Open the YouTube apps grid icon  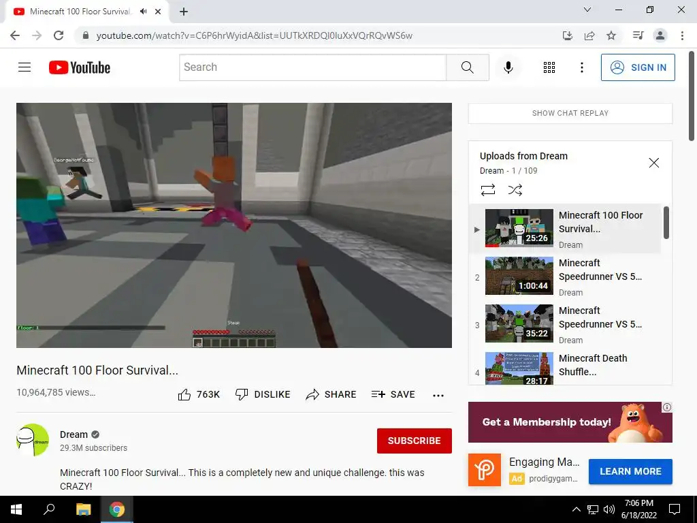click(549, 67)
